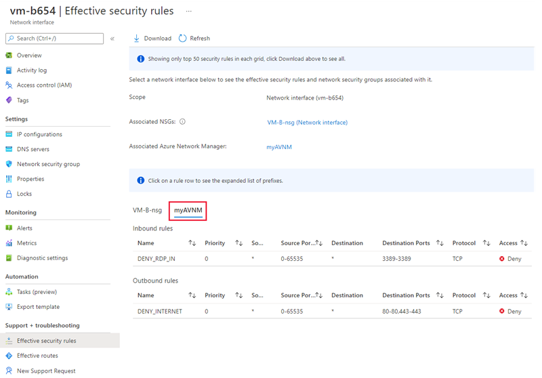
Task: Click the Activity log icon in sidebar
Action: tap(9, 70)
